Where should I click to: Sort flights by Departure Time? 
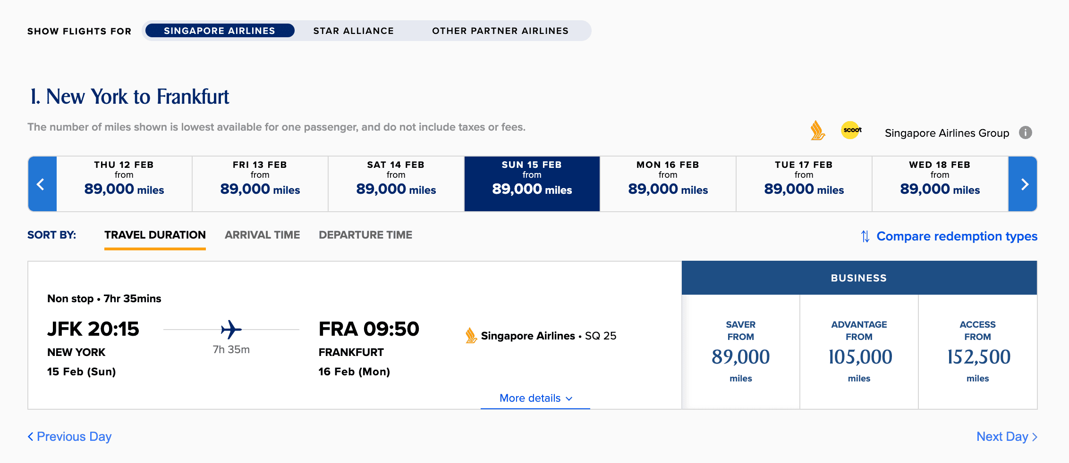click(365, 234)
